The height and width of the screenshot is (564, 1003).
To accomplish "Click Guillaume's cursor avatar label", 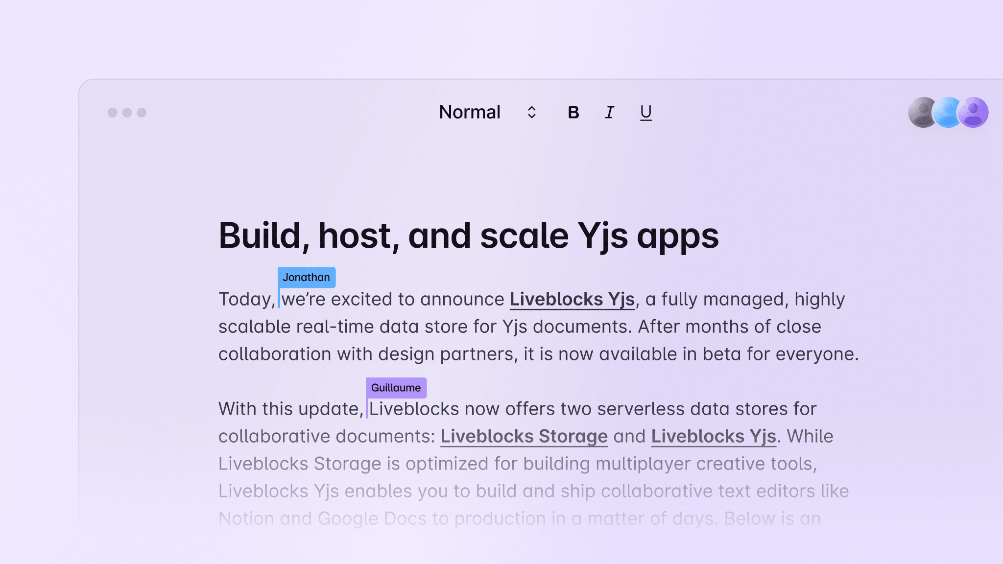I will [x=396, y=387].
